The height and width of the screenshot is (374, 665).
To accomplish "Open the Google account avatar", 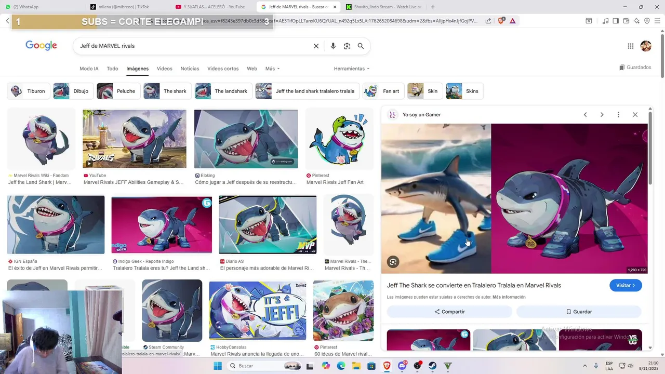I will coord(646,46).
